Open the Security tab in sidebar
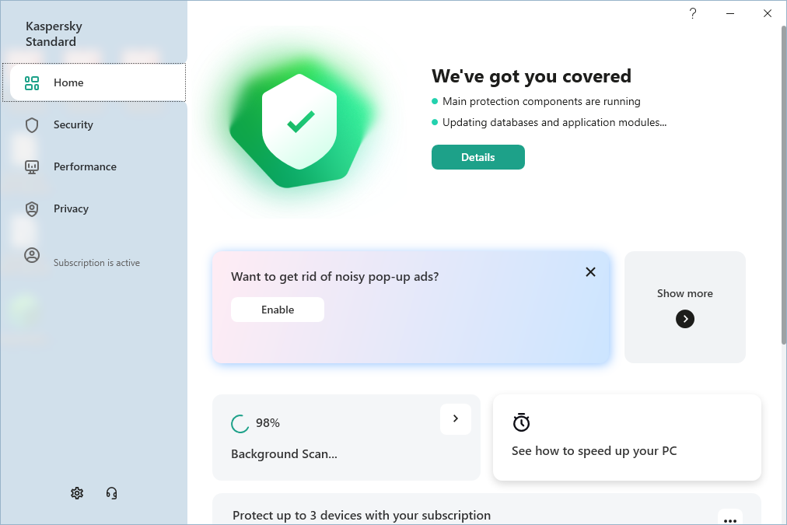The width and height of the screenshot is (787, 525). point(73,125)
